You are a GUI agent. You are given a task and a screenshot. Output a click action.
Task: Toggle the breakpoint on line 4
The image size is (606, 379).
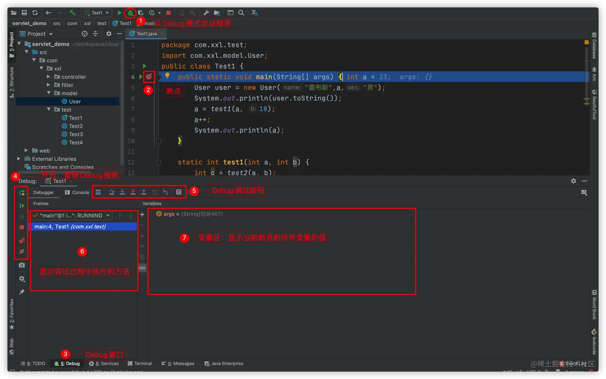pyautogui.click(x=149, y=76)
